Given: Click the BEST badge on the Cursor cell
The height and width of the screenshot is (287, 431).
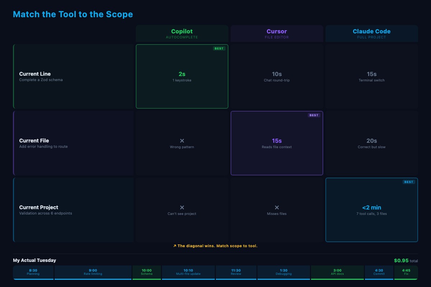Looking at the screenshot, I should point(314,115).
